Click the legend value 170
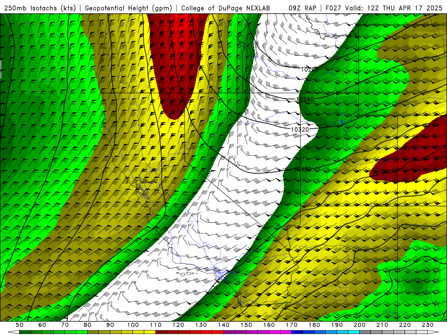447x335 pixels. (x=291, y=325)
